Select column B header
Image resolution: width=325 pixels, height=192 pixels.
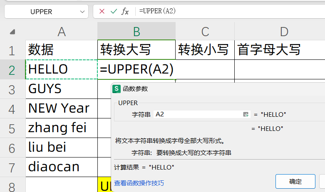(x=136, y=32)
